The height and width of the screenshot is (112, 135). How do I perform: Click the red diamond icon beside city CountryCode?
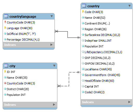point(5,83)
